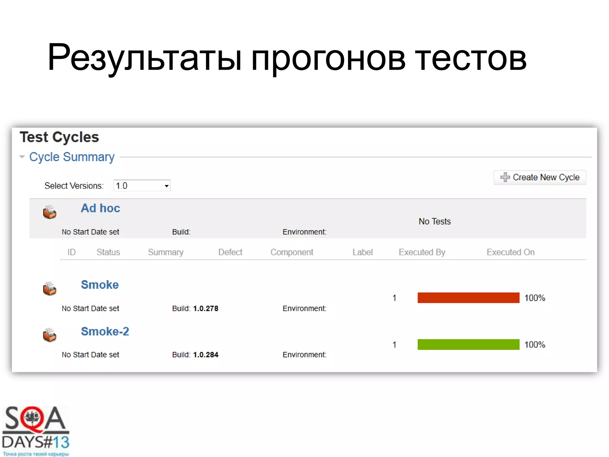The width and height of the screenshot is (609, 457).
Task: Click the green Smoke-2 progress bar
Action: coord(468,345)
